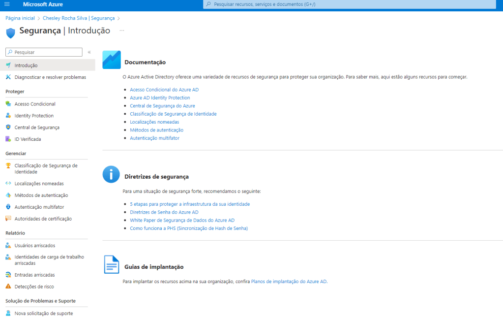503x322 pixels.
Task: Click the Central de Segurança shield icon
Action: point(8,128)
